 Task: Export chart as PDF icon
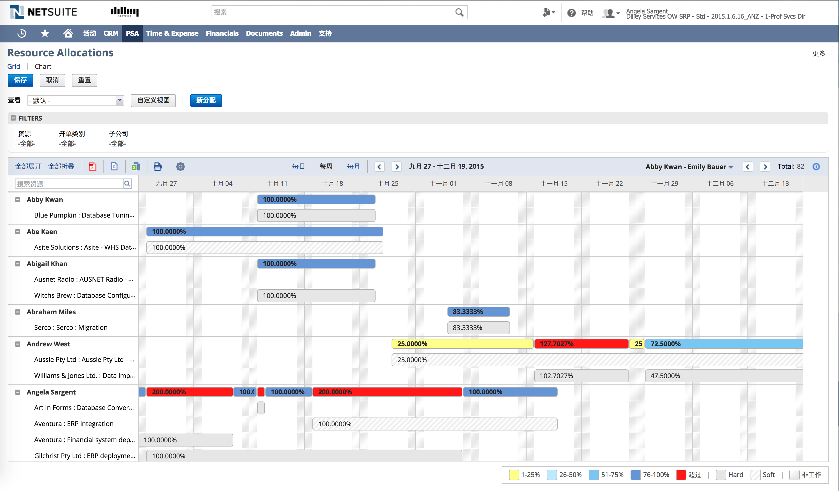[x=93, y=167]
